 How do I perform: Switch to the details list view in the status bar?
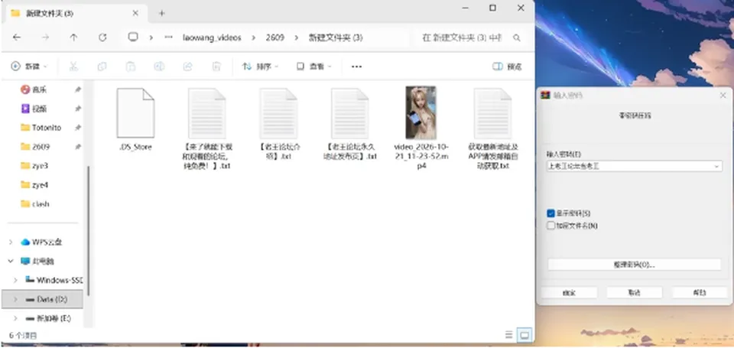click(509, 335)
